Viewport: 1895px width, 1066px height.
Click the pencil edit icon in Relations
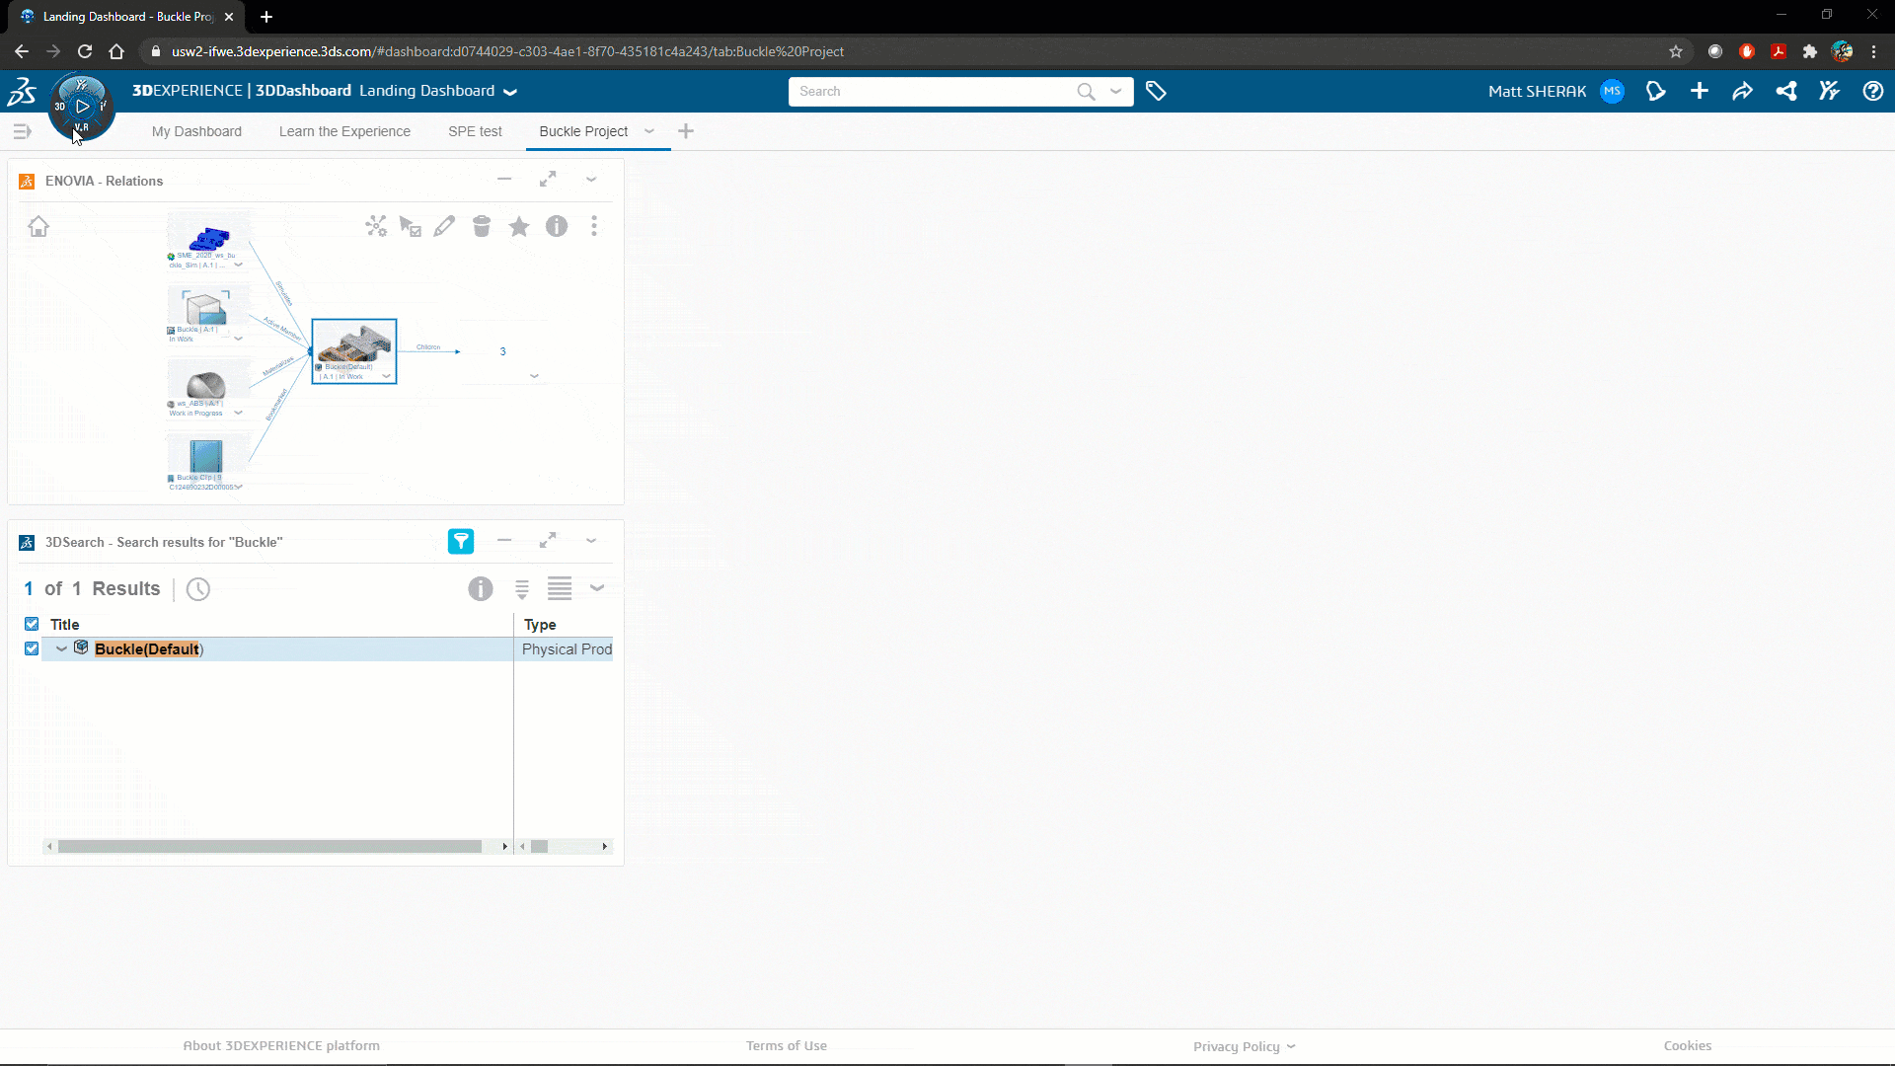click(445, 226)
